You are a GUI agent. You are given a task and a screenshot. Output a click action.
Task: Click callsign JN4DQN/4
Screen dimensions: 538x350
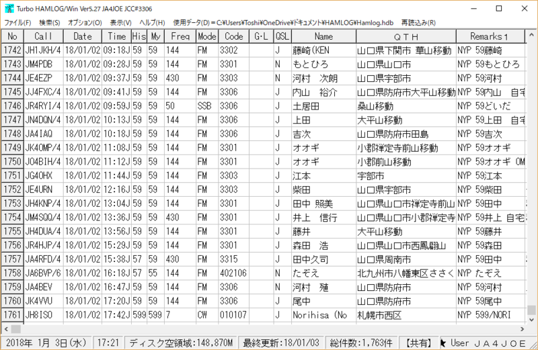point(43,120)
